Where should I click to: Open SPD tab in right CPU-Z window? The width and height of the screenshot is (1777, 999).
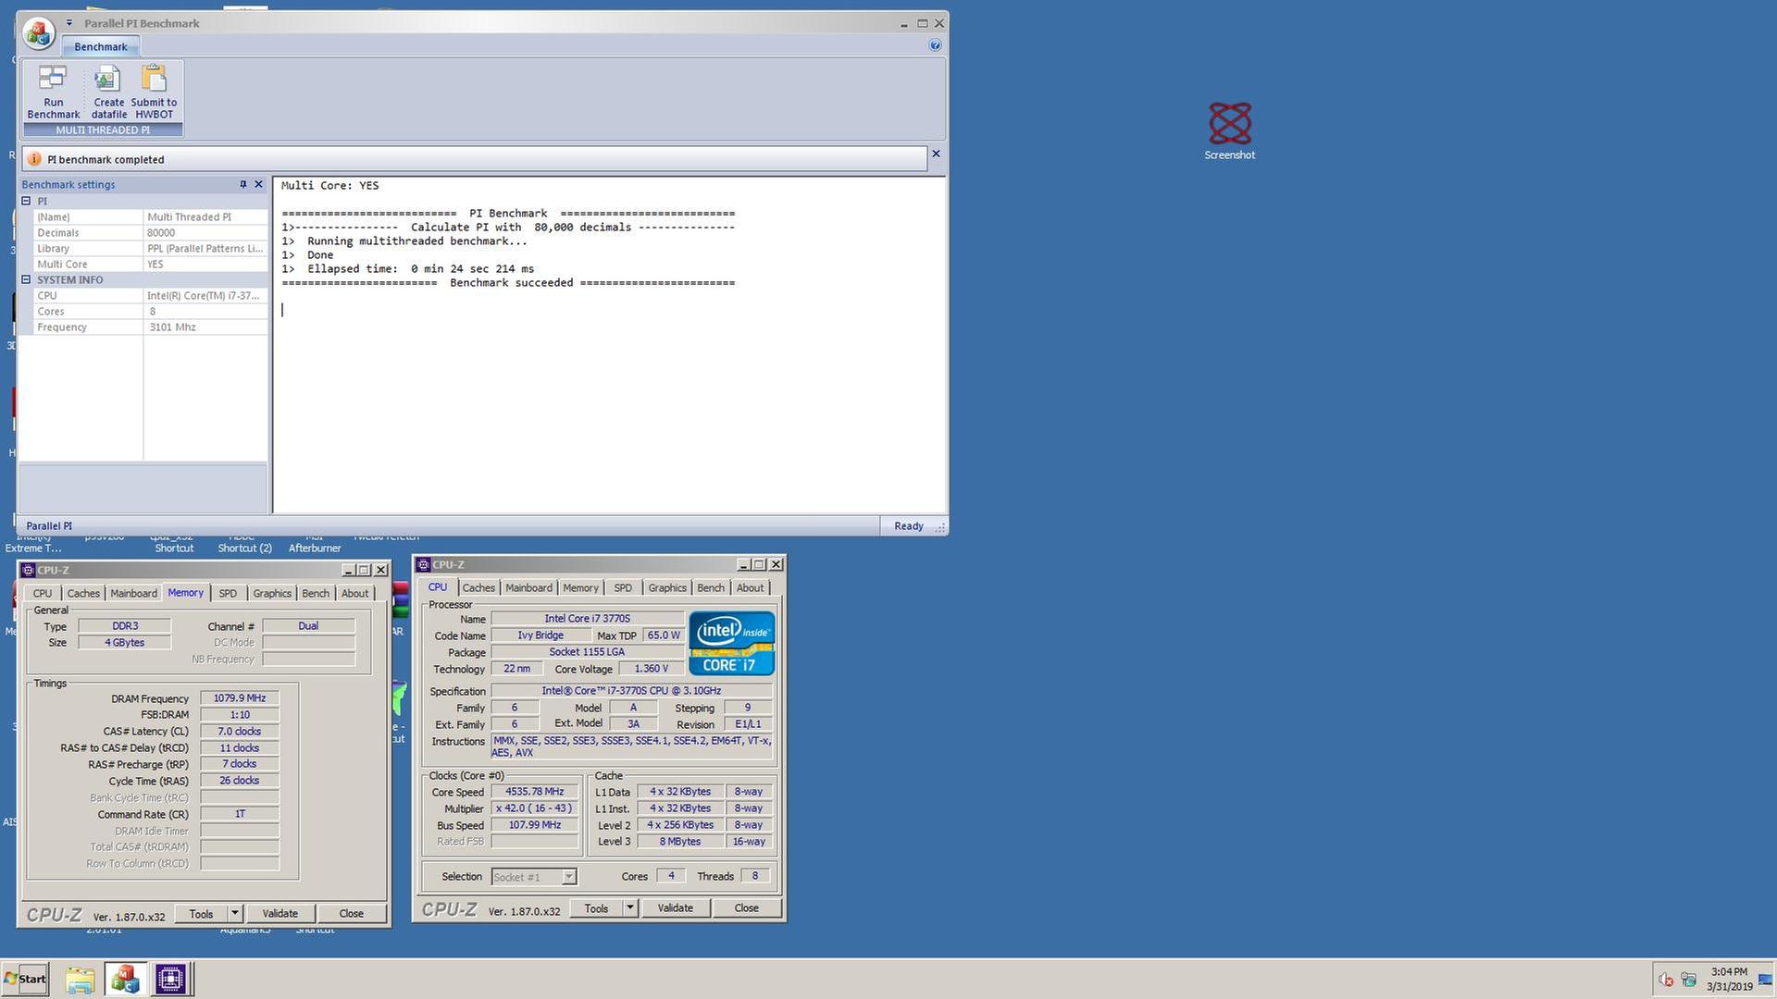[x=623, y=588]
